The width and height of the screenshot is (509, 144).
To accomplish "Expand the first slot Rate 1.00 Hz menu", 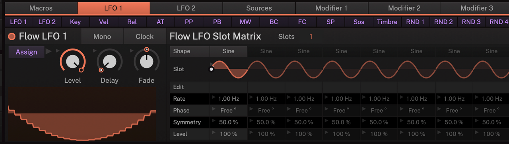I will 229,99.
